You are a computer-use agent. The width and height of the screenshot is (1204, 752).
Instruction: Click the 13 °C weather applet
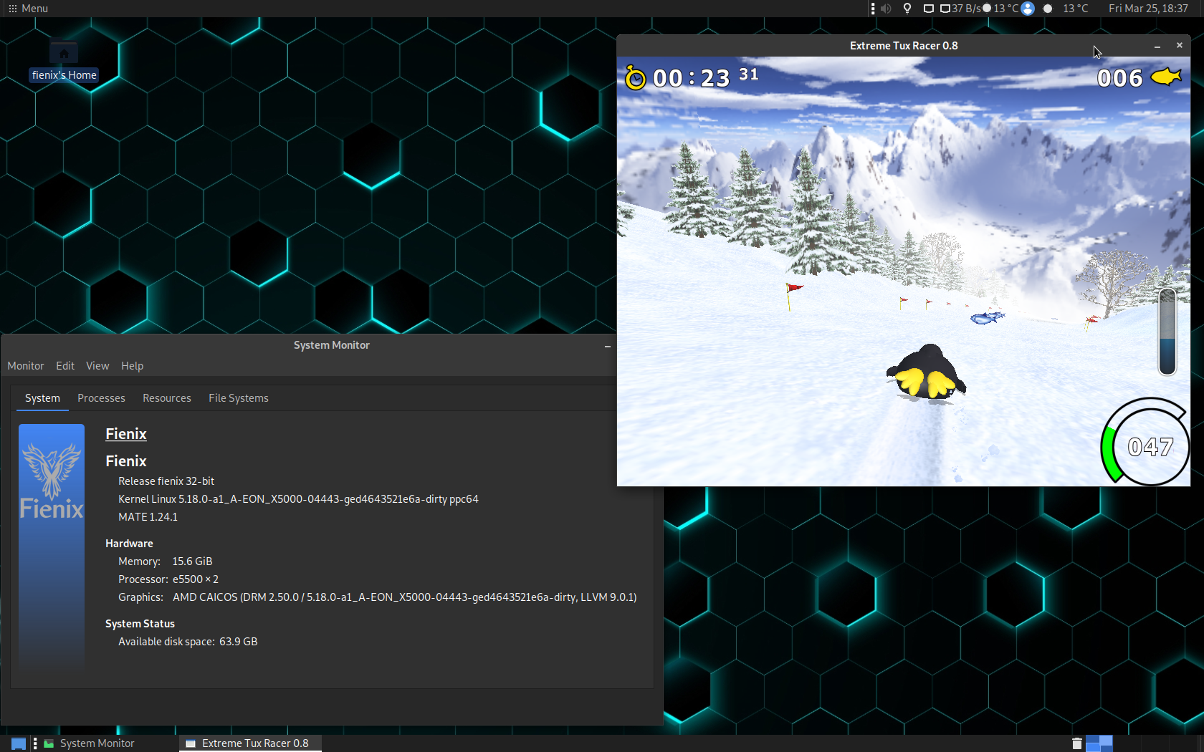coord(1067,9)
